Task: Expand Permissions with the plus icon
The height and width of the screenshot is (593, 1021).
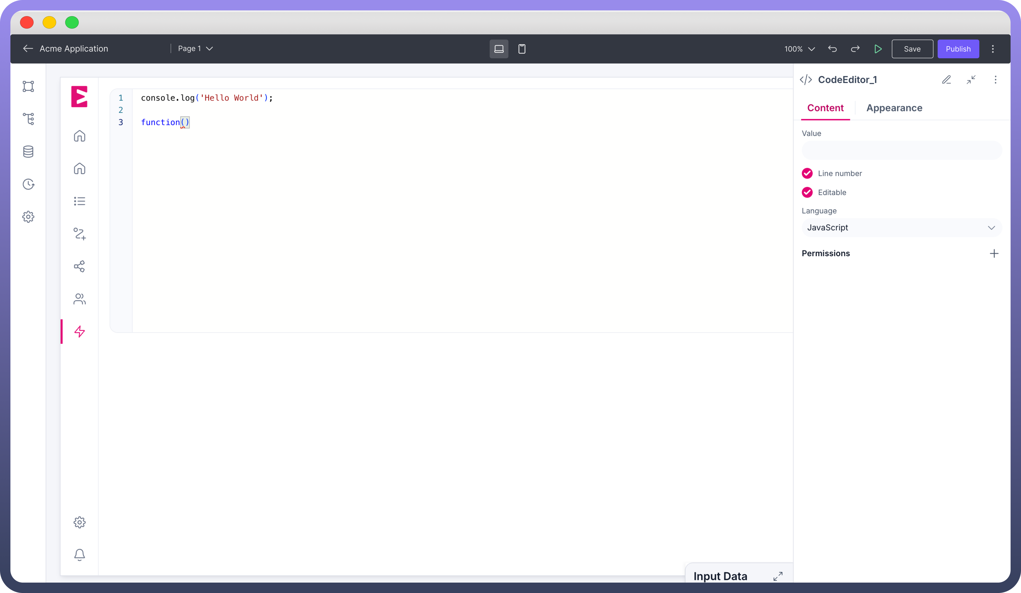Action: (x=994, y=254)
